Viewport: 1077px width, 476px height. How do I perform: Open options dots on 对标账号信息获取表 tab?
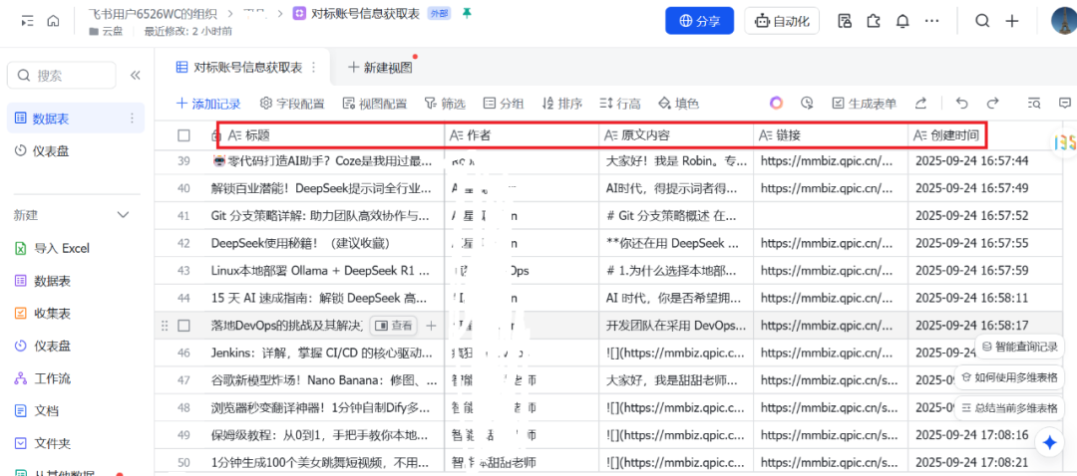tap(314, 67)
